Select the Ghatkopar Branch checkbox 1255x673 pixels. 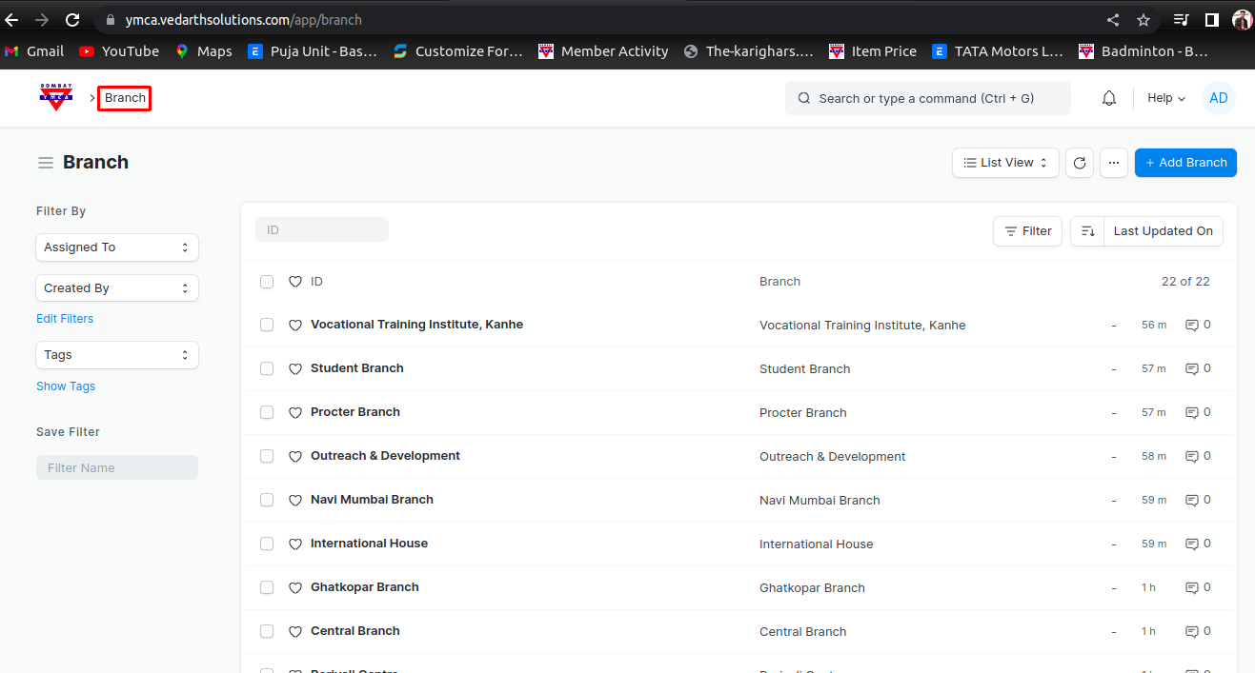click(267, 587)
